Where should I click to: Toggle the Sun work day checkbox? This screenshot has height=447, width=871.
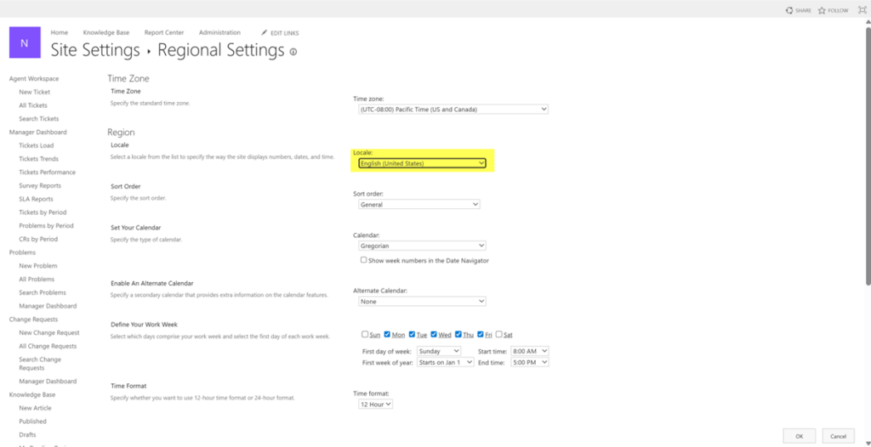pos(365,334)
